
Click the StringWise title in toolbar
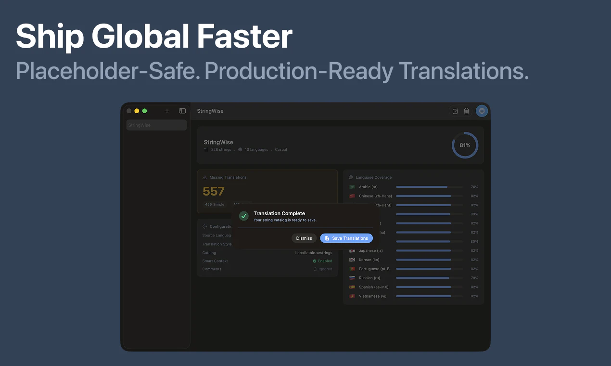(x=210, y=111)
